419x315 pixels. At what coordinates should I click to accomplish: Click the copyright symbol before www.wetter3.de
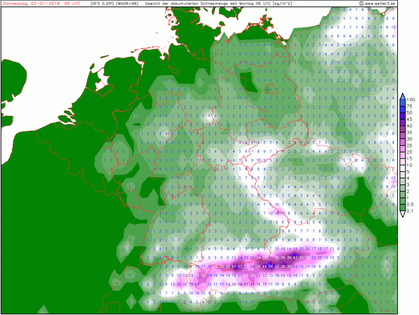(x=362, y=3)
